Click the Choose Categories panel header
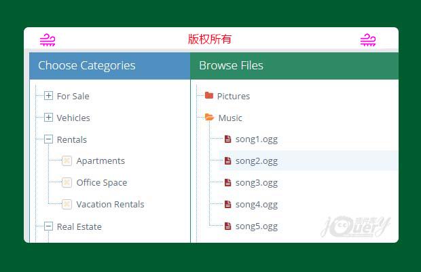The height and width of the screenshot is (272, 421). coord(87,66)
